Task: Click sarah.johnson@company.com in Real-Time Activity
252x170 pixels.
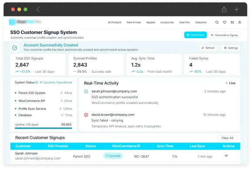Action: (114, 91)
